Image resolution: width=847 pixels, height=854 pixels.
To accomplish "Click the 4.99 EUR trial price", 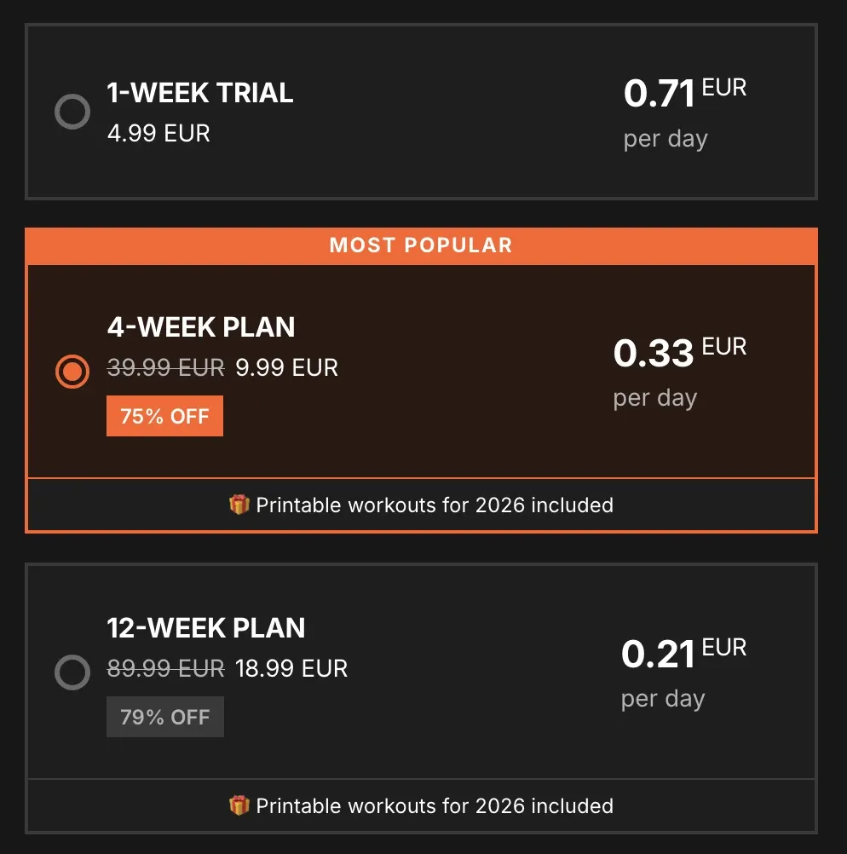I will click(158, 134).
